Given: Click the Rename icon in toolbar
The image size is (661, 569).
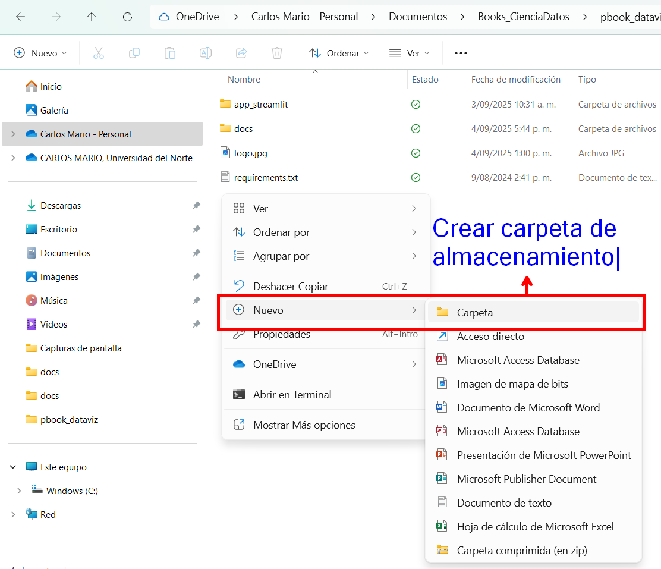Looking at the screenshot, I should point(205,53).
